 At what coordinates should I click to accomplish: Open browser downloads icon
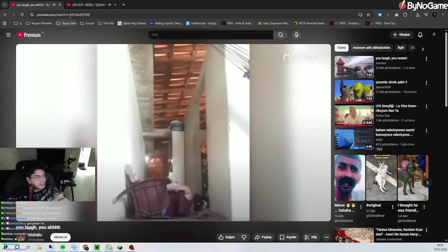tap(418, 15)
